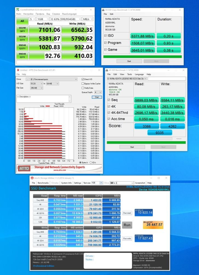The height and width of the screenshot is (275, 199).
Task: Click the green progress bar in AS SSD Copy-Benchmark
Action: tap(142, 57)
